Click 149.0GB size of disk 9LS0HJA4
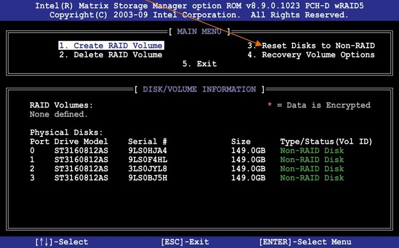Screen dimensions: 399x248 [x=248, y=151]
